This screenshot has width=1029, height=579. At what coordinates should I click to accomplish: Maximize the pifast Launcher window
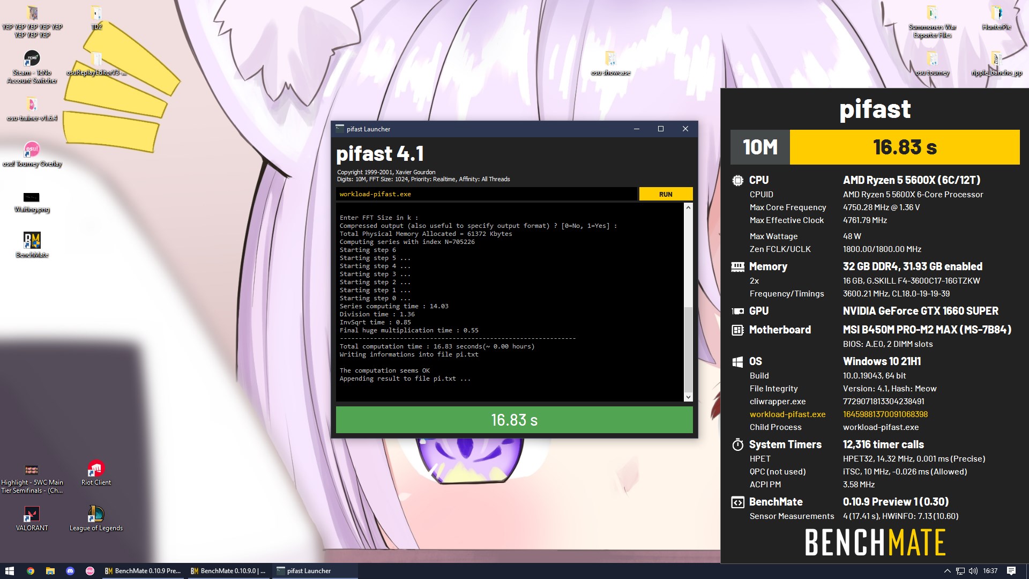[661, 129]
